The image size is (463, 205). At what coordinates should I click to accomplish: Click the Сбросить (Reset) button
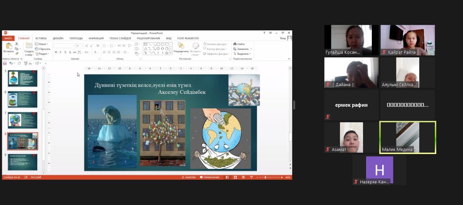tap(43, 49)
